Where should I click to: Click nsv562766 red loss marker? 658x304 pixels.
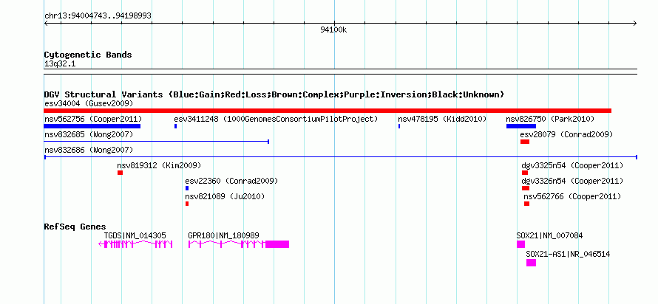[x=526, y=204]
